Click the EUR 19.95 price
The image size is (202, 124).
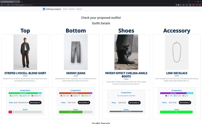(173, 103)
